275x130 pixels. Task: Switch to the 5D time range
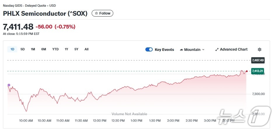(x=22, y=49)
